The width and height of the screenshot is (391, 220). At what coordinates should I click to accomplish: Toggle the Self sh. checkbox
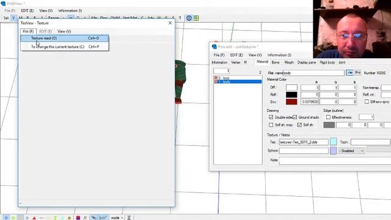[299, 125]
